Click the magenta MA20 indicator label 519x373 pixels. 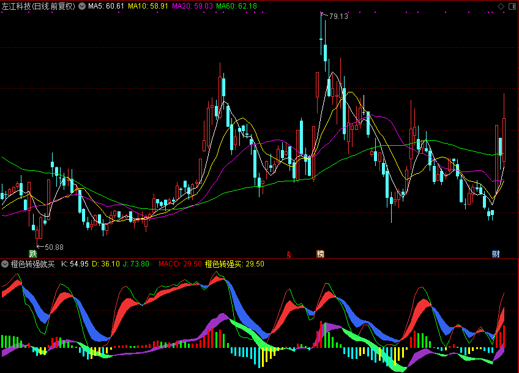point(192,6)
